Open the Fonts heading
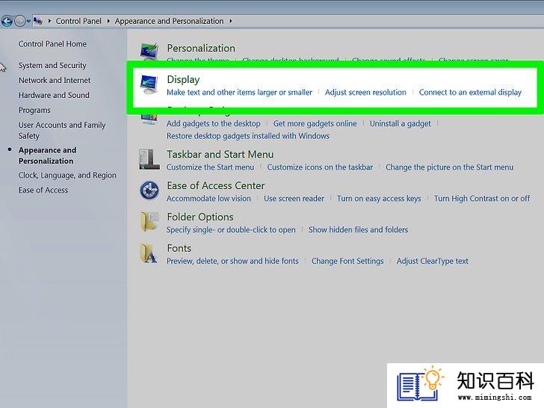The height and width of the screenshot is (408, 544). tap(179, 248)
